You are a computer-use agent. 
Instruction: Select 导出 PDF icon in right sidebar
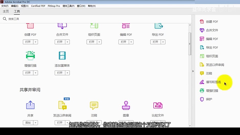click(x=202, y=47)
